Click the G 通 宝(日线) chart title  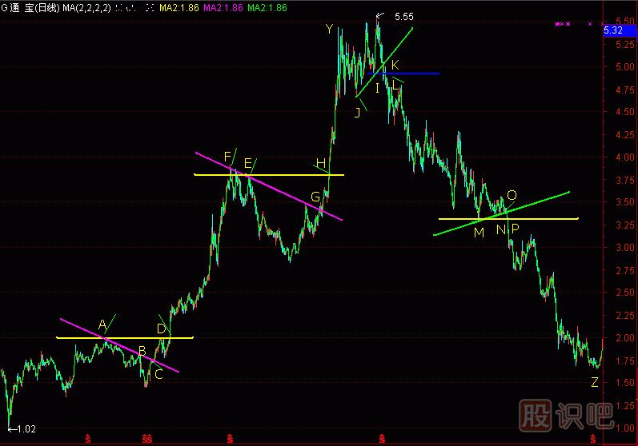pos(30,7)
